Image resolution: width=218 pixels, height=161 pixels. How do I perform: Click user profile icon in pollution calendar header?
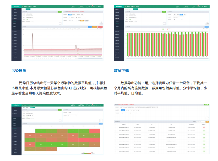97,105
